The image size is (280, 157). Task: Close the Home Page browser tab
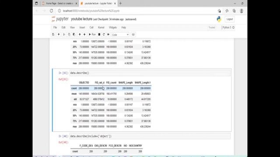click(x=76, y=3)
